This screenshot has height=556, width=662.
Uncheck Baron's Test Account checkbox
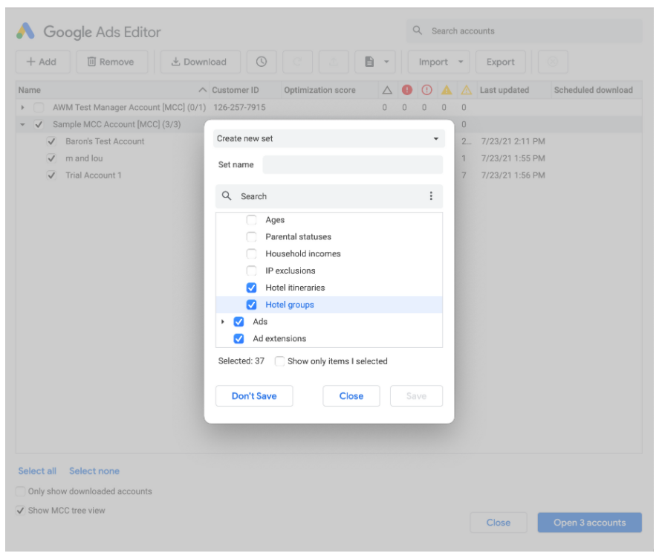[51, 141]
